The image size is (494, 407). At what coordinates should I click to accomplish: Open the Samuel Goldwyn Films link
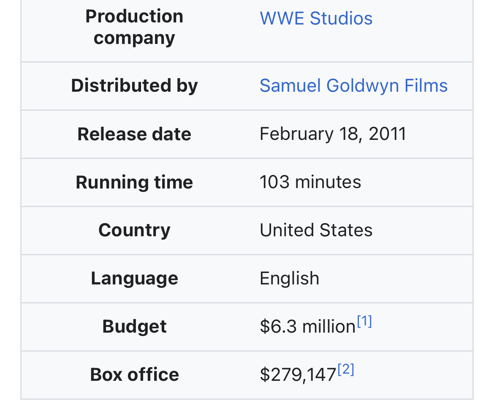point(353,85)
